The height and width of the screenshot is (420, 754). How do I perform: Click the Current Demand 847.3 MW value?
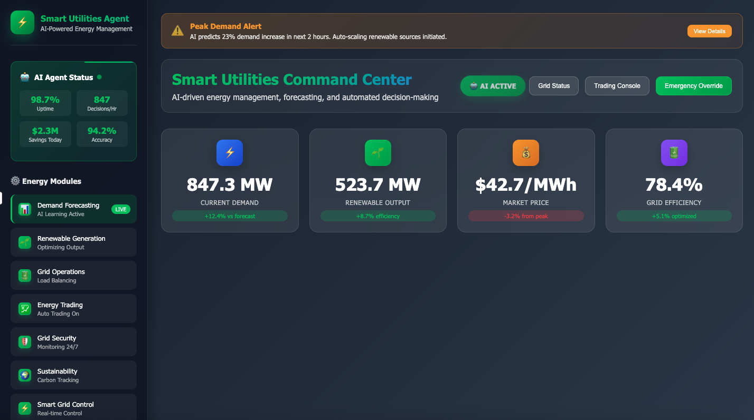[x=230, y=185]
